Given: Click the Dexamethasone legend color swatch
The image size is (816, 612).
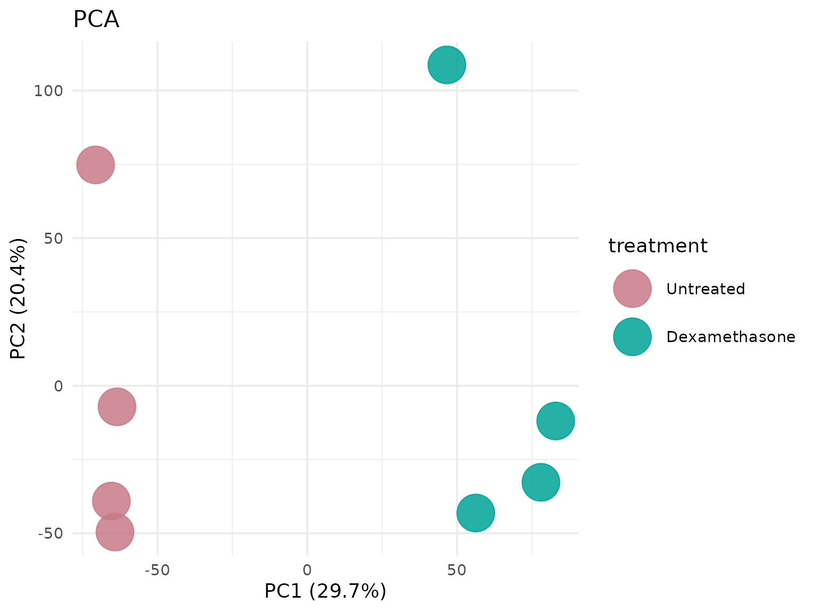Looking at the screenshot, I should (632, 336).
